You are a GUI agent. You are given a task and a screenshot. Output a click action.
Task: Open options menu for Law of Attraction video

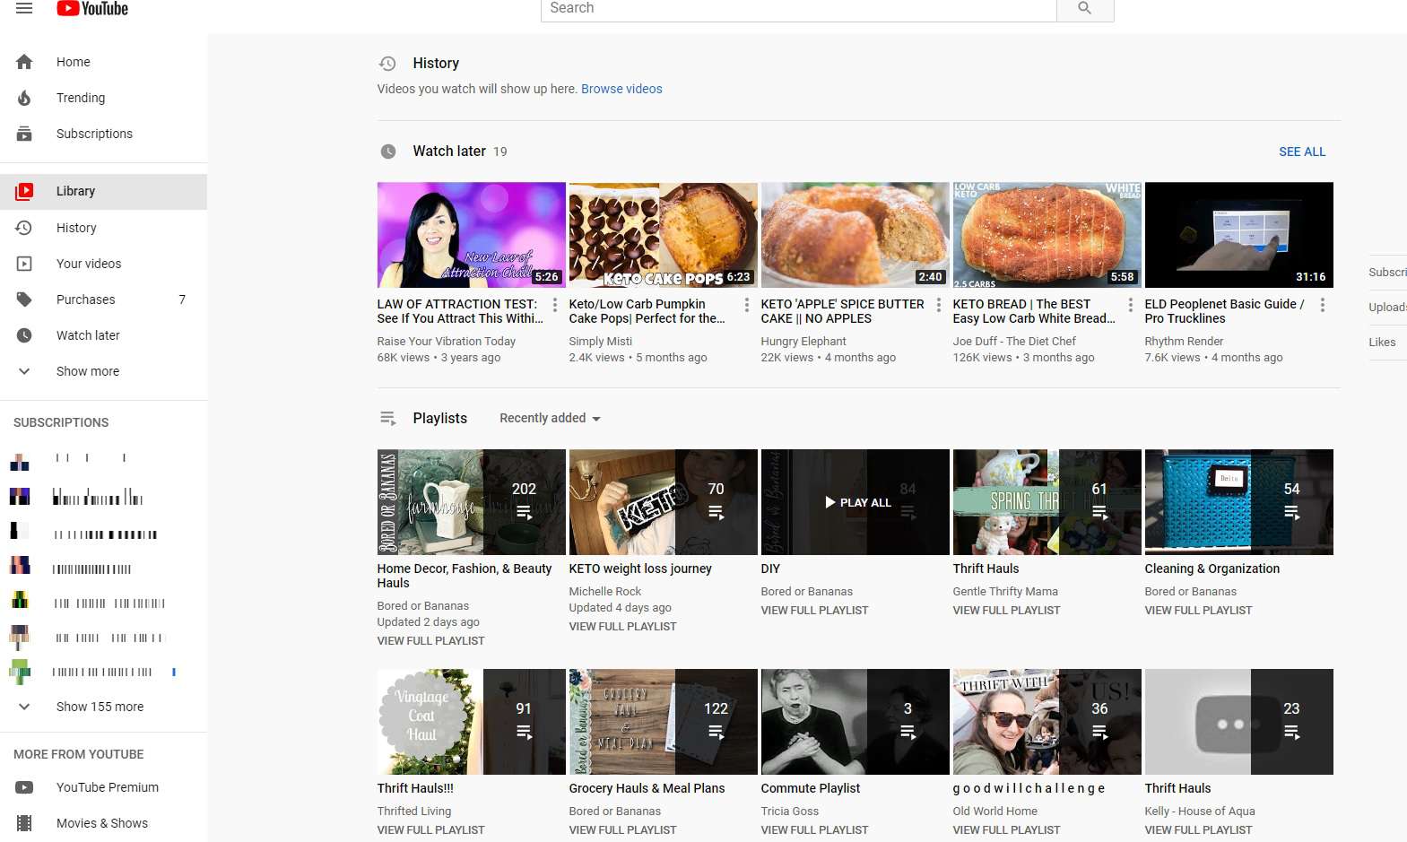(x=554, y=305)
